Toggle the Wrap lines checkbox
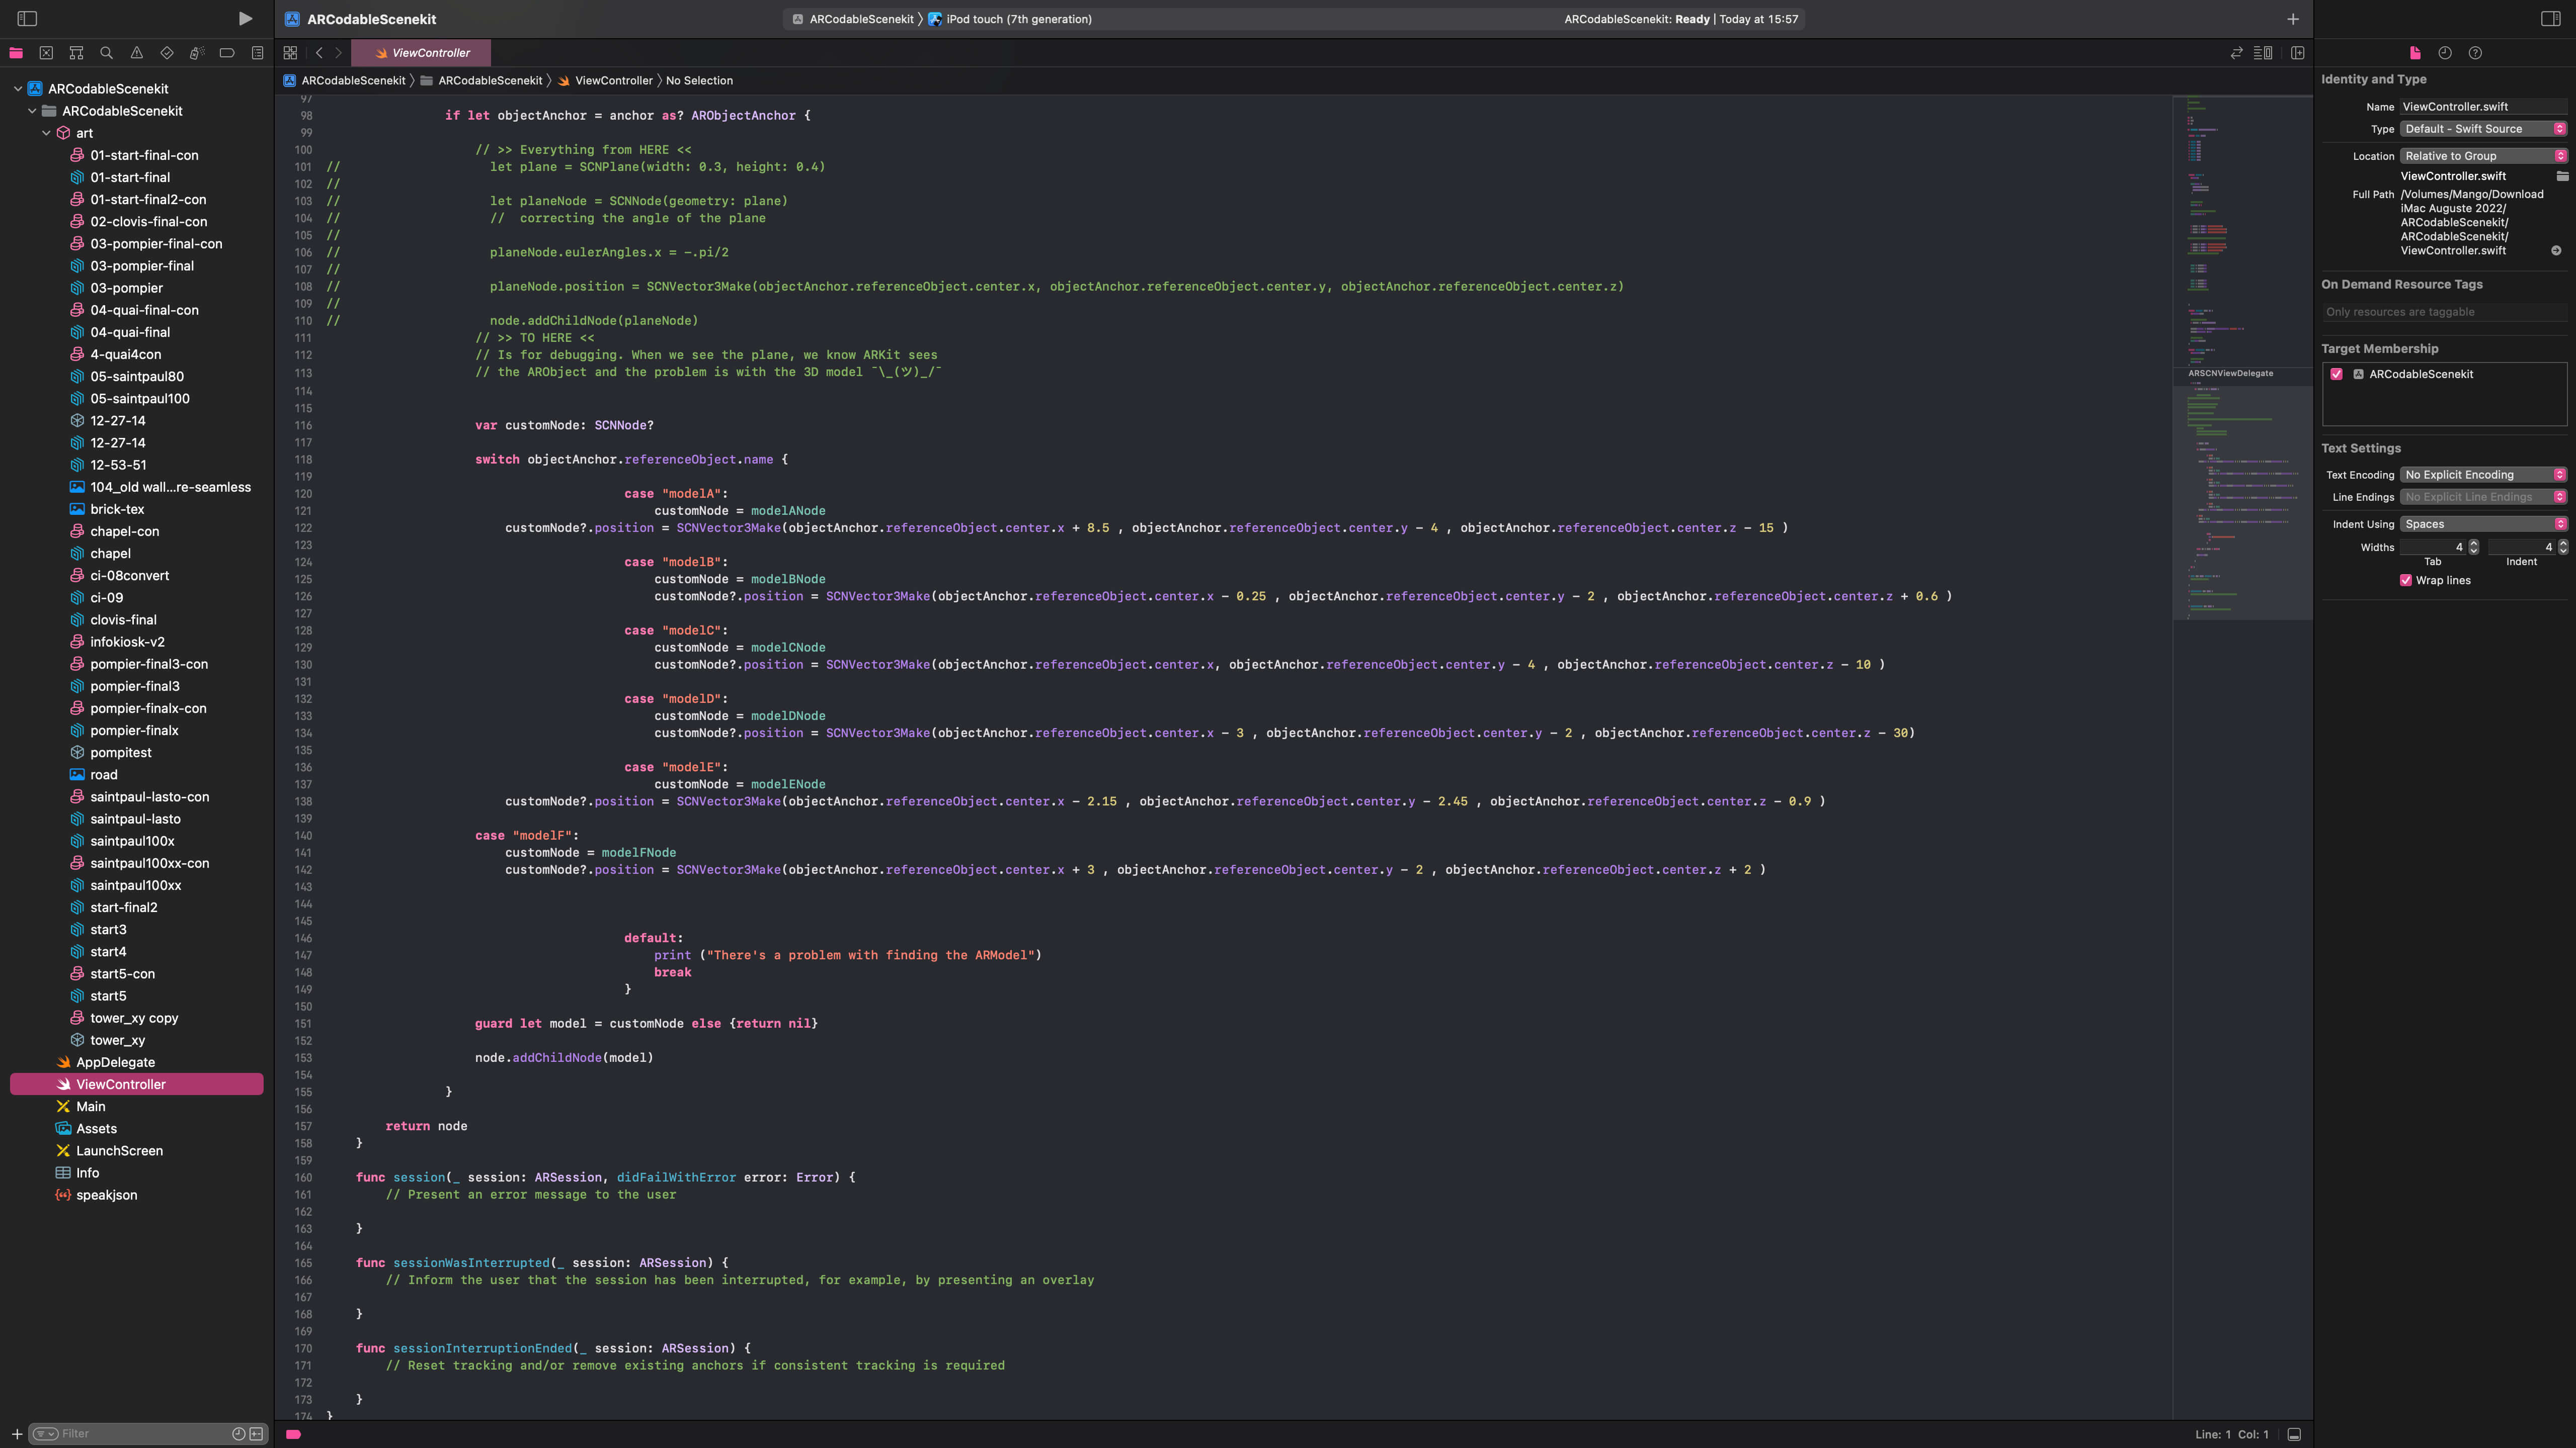 point(2406,581)
